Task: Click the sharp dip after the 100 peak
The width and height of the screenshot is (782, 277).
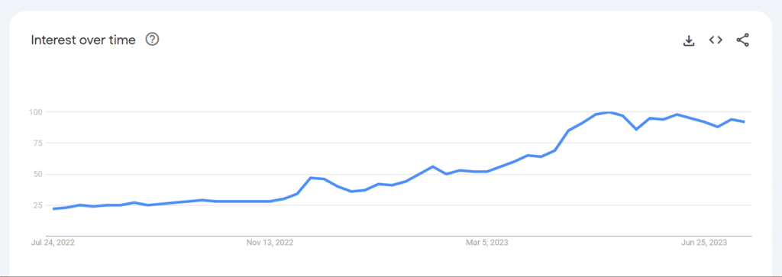Action: 636,130
